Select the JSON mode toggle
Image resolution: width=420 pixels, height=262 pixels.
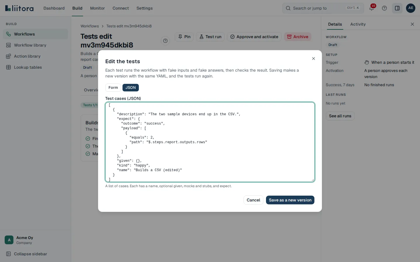pyautogui.click(x=131, y=88)
